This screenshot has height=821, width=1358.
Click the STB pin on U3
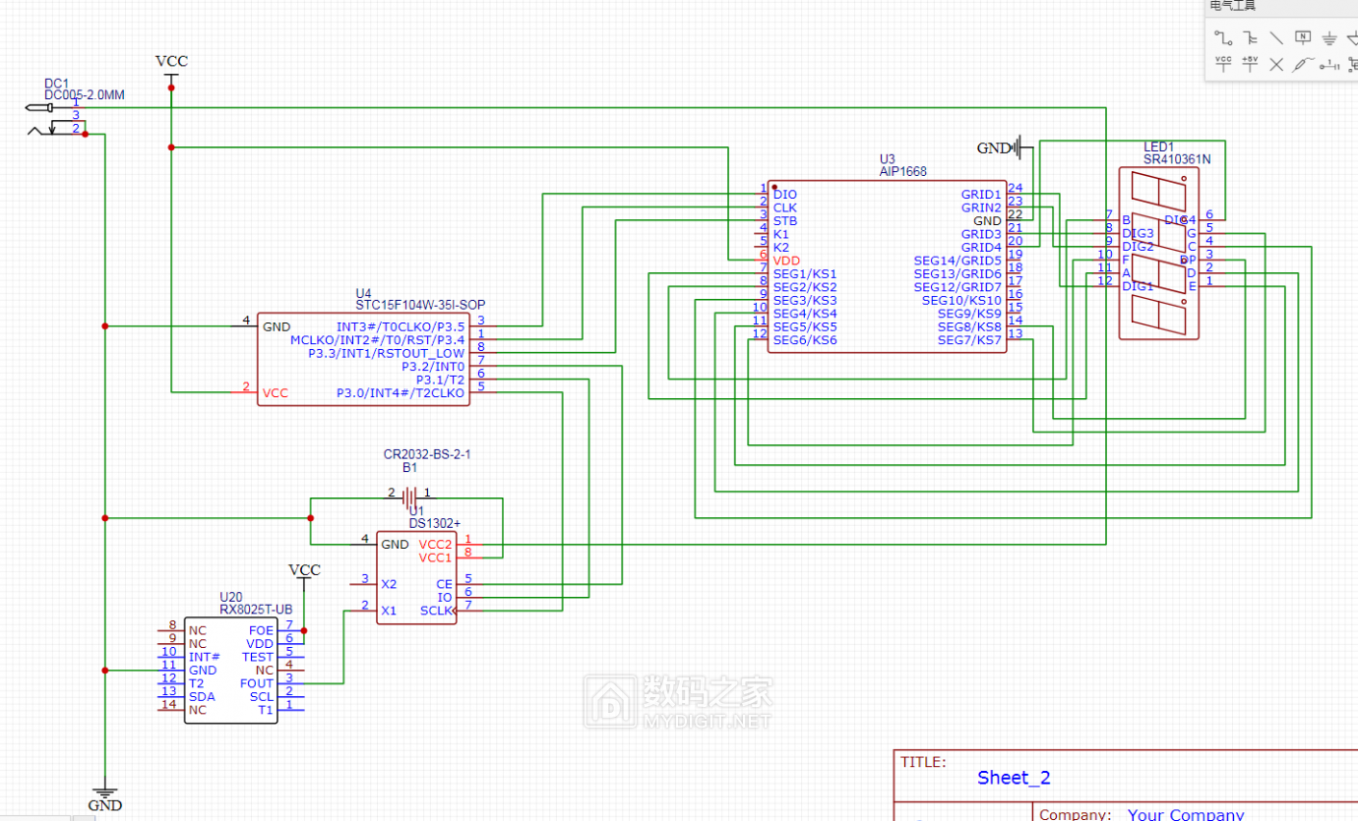(784, 221)
